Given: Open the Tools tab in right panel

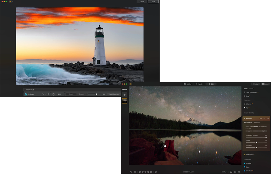Looking at the screenshot, I should tap(246, 89).
